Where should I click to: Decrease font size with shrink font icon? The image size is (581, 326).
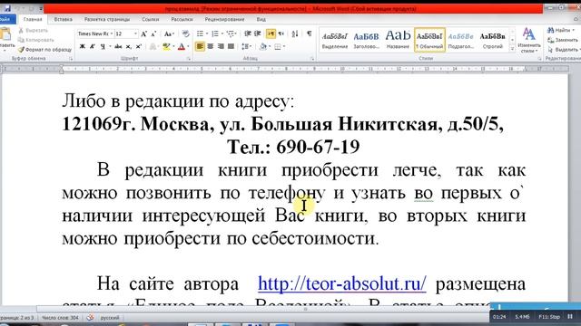coord(153,34)
